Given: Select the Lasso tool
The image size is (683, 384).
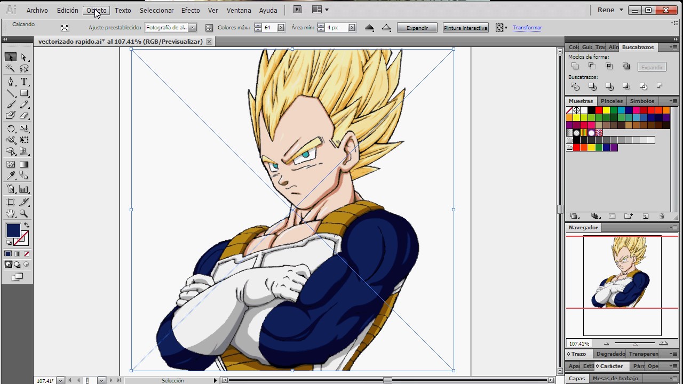Looking at the screenshot, I should pyautogui.click(x=24, y=68).
